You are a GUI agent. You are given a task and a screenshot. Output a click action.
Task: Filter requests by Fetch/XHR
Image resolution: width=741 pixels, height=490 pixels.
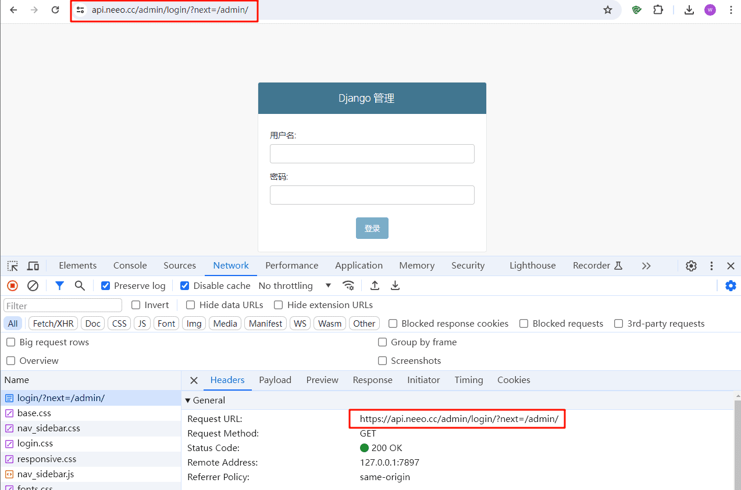pyautogui.click(x=54, y=324)
